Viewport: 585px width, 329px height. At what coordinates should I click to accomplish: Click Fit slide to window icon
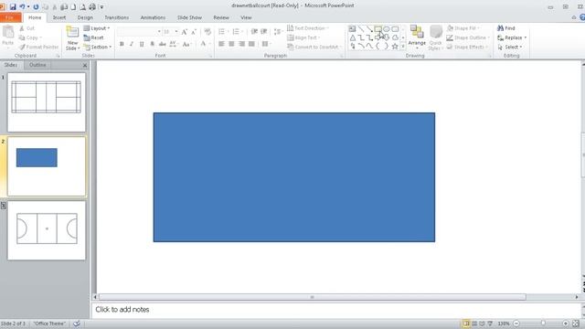[x=576, y=324]
